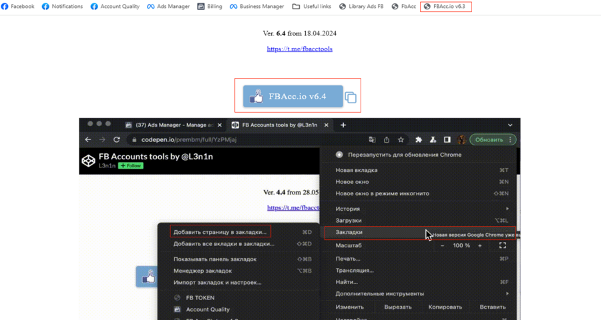Screen dimensions: 601x320
Task: Click the browser reload icon
Action: coord(117,139)
